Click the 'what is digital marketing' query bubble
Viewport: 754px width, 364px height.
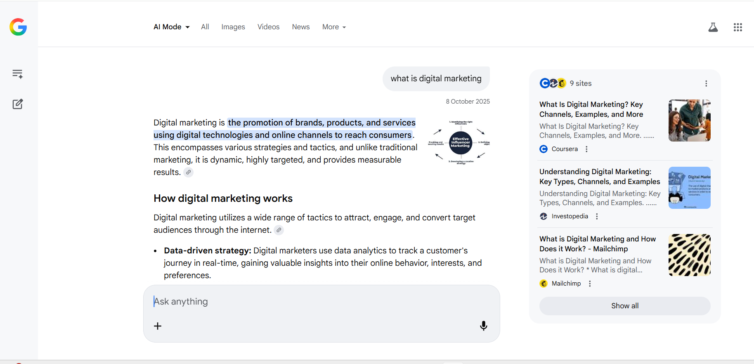(x=436, y=78)
